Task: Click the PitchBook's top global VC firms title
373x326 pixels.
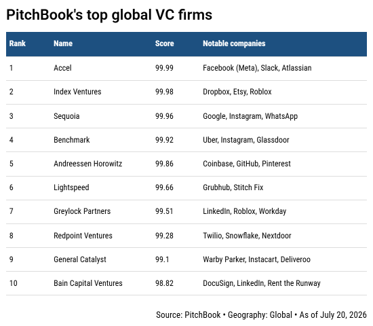Action: [109, 15]
